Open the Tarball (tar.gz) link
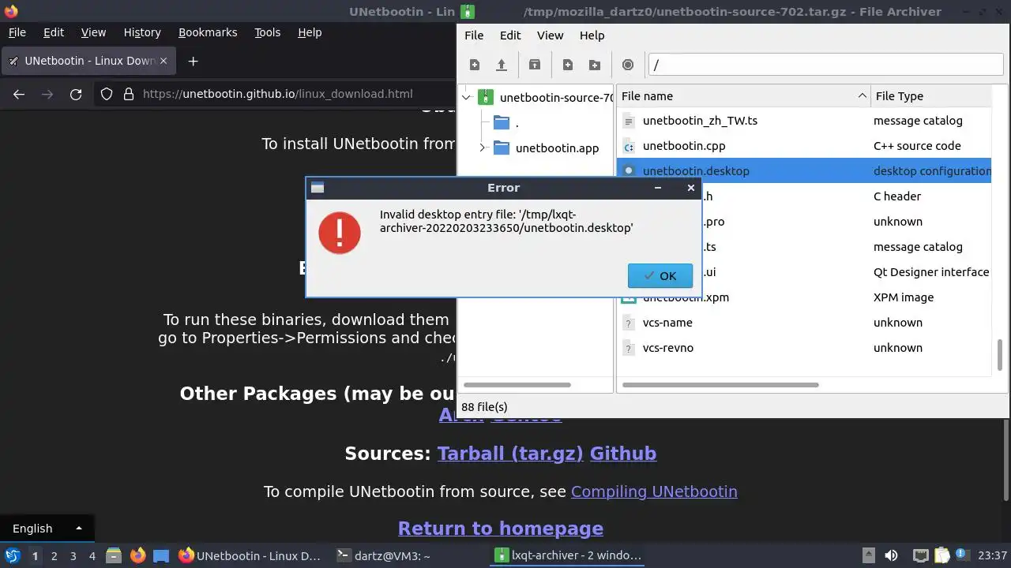 point(510,454)
